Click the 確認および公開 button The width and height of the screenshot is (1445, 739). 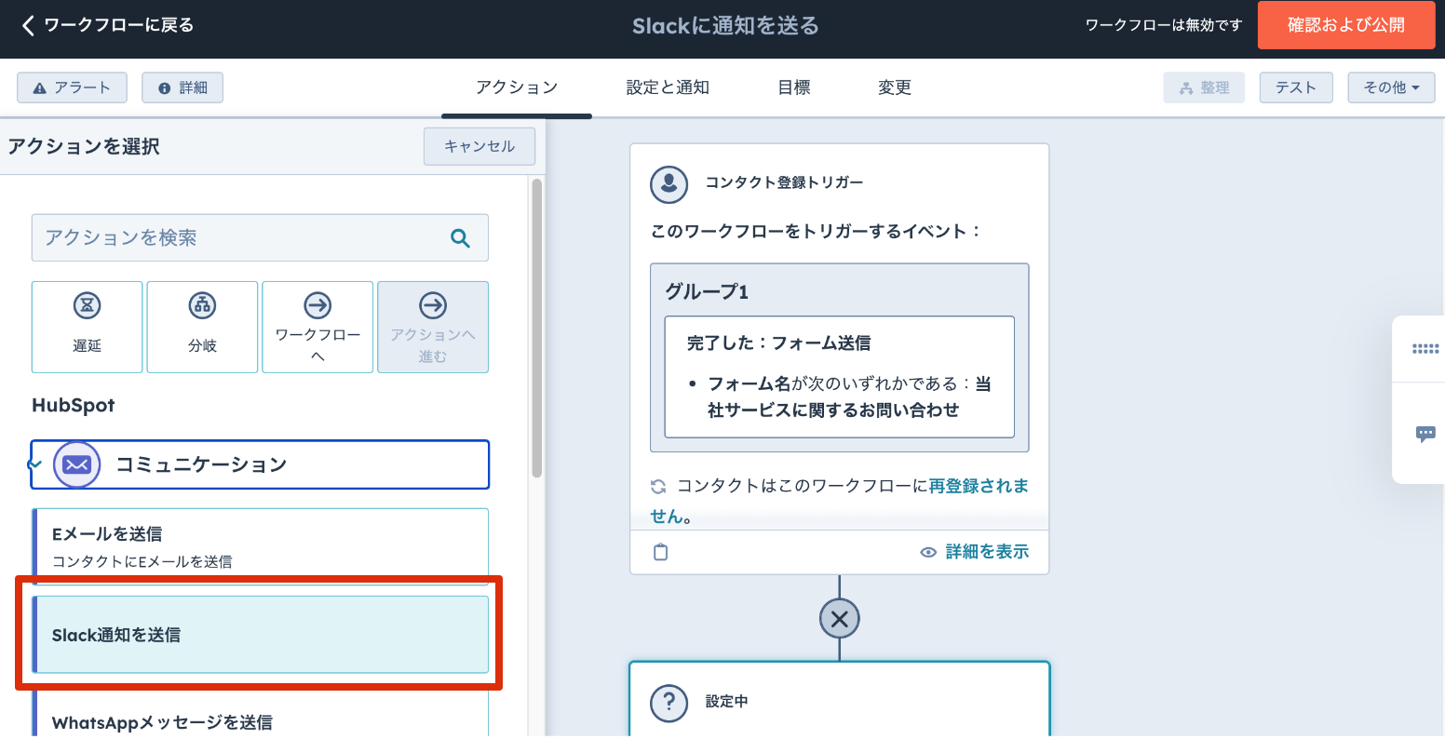(x=1345, y=25)
